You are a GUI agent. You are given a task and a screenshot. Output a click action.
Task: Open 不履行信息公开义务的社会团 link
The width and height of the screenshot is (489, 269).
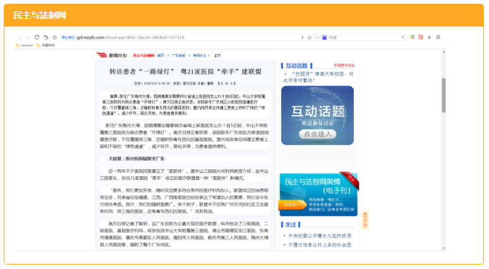click(x=320, y=245)
